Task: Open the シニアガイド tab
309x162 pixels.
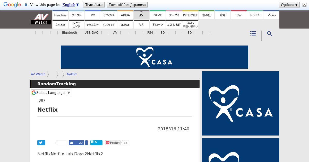Action: (76, 24)
